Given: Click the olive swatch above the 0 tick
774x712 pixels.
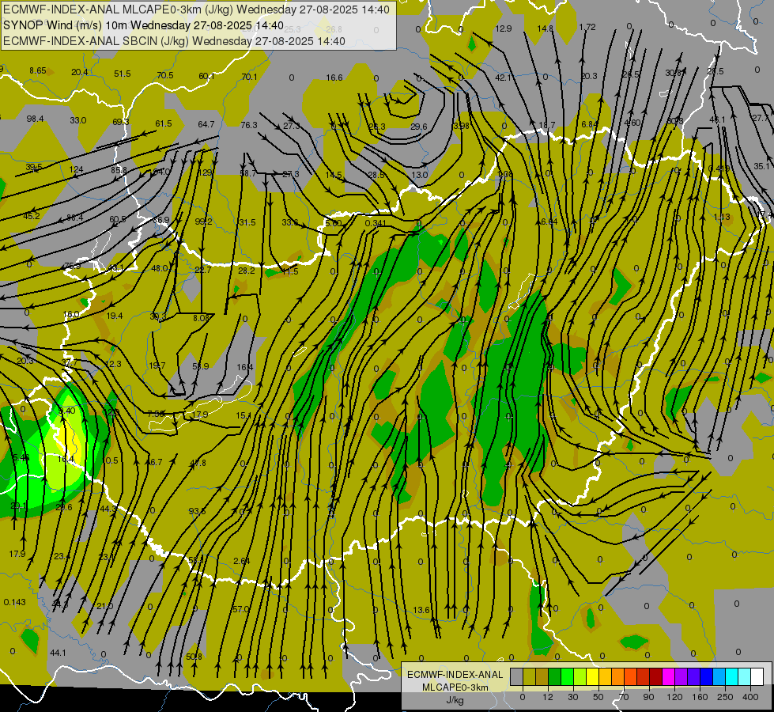Looking at the screenshot, I should [x=529, y=676].
